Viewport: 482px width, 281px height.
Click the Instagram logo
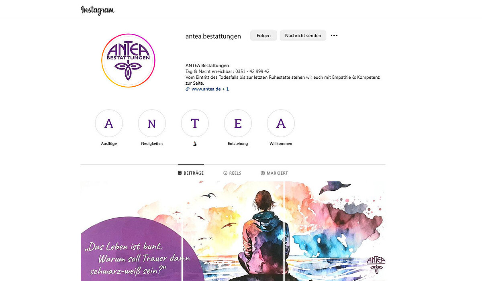pos(97,10)
